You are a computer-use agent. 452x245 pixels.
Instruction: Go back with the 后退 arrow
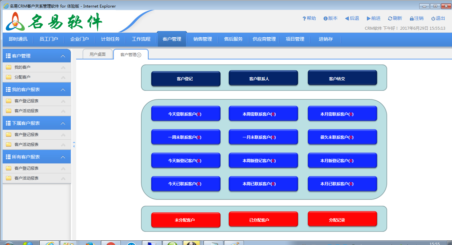click(x=347, y=18)
